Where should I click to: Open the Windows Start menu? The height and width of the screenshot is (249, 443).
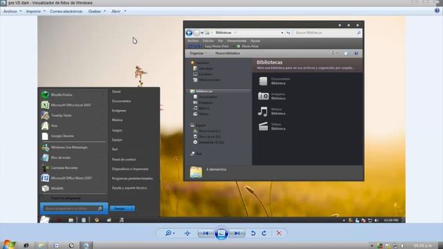pos(8,245)
